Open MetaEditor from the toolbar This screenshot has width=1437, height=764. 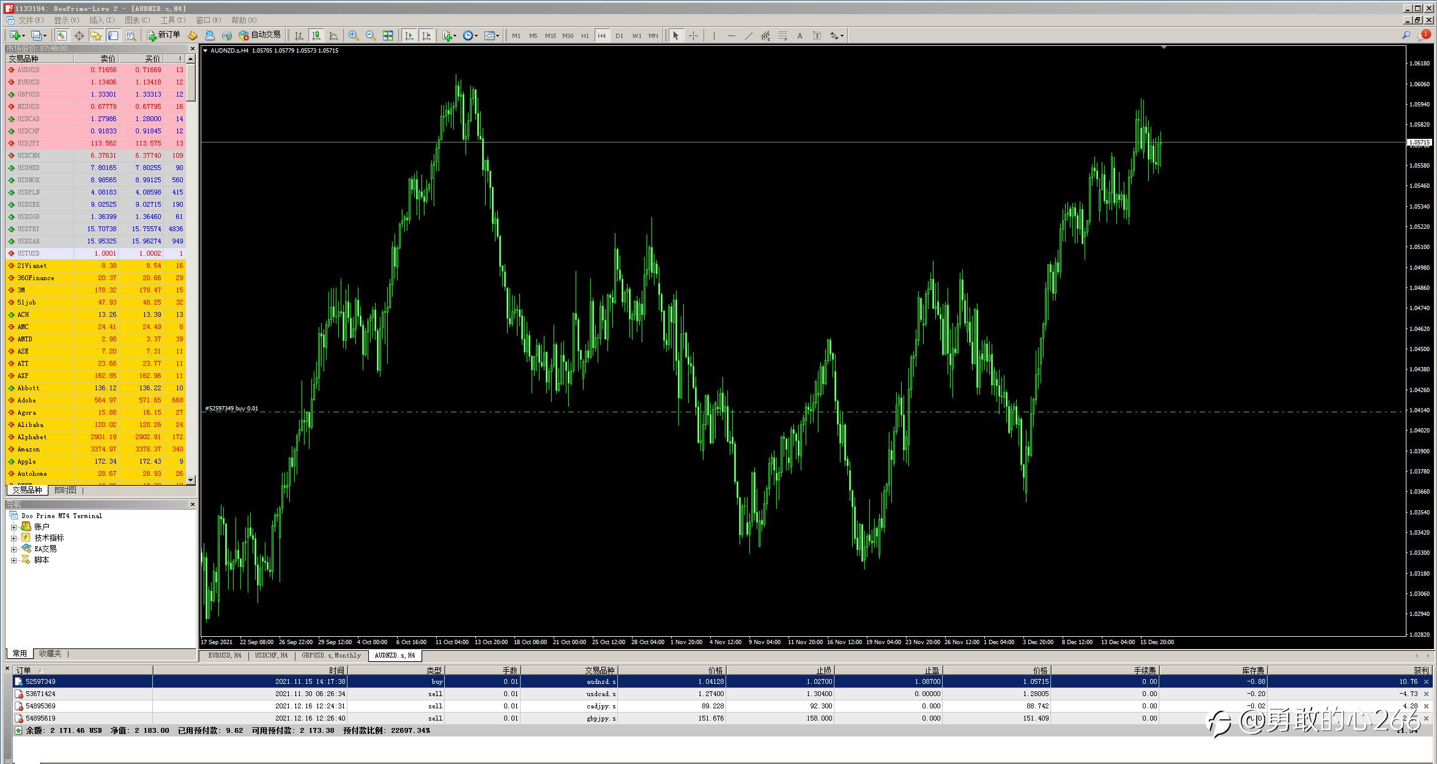tap(193, 35)
